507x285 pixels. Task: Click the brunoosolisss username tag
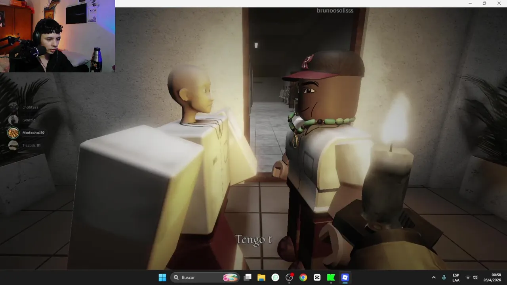(x=335, y=10)
